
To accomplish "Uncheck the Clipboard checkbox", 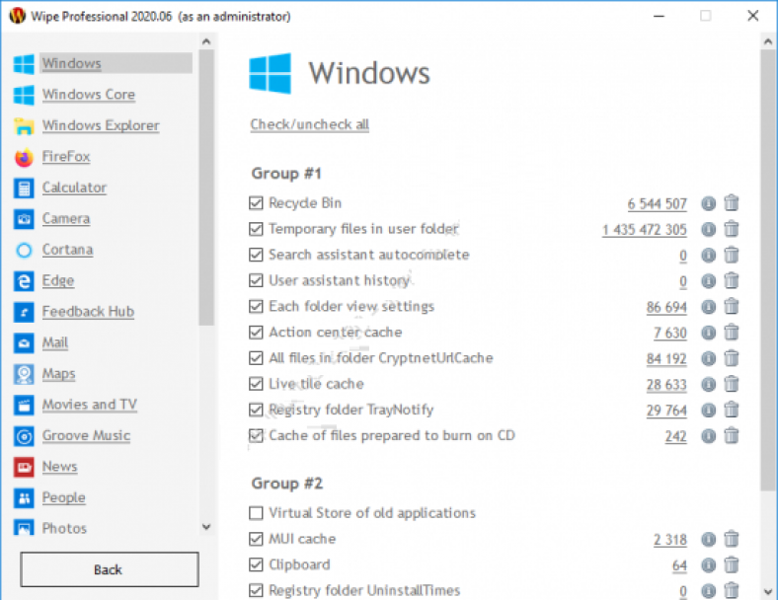I will point(256,564).
